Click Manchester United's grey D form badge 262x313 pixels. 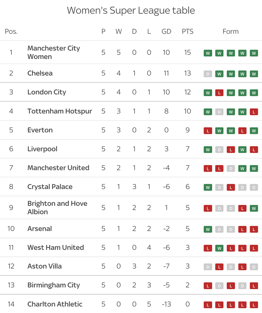[231, 169]
